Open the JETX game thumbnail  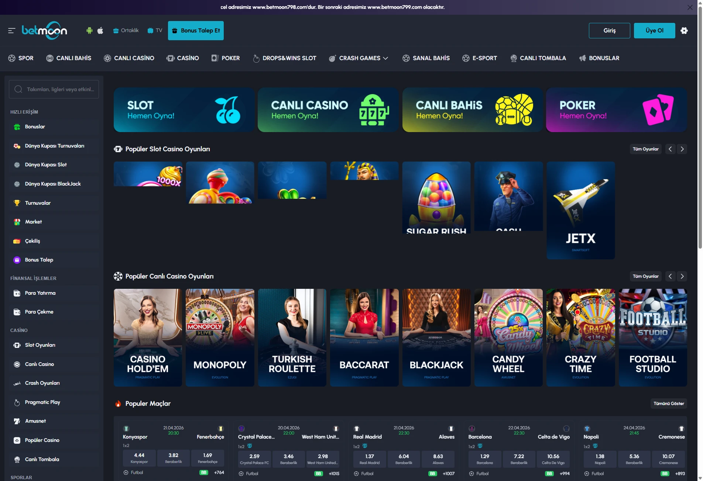tap(580, 210)
